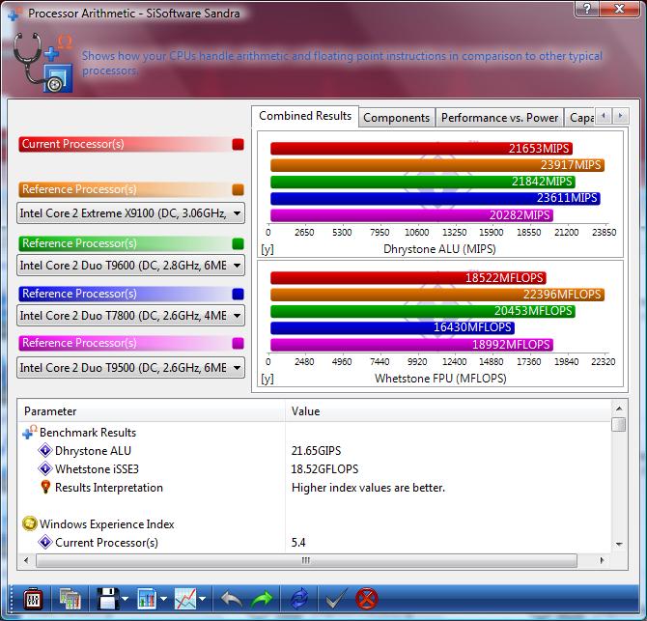Open the Core 2 Duo T7800 dropdown

point(130,315)
